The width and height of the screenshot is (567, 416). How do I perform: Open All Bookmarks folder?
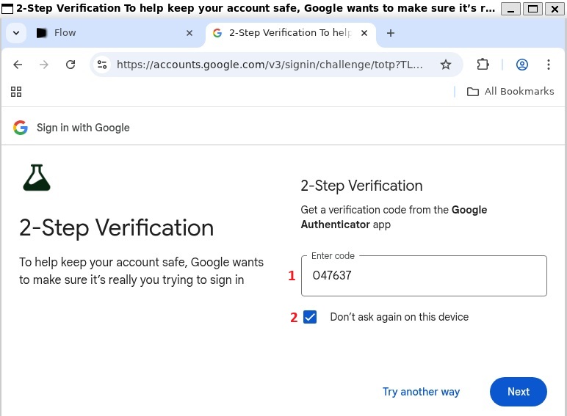tap(510, 92)
